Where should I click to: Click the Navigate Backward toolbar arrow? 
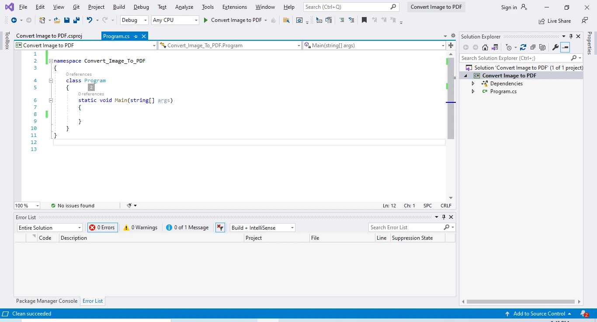point(14,20)
